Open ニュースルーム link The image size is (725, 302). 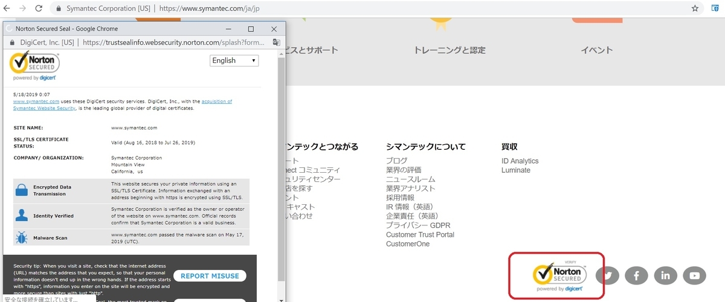(410, 179)
